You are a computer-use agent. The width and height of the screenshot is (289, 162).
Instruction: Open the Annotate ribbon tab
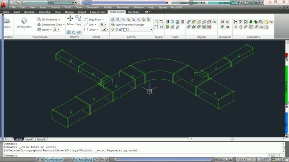[29, 12]
